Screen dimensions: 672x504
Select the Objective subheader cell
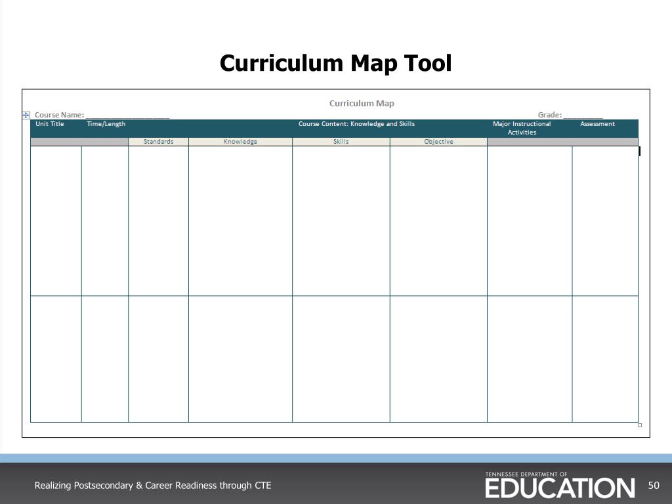coord(438,142)
